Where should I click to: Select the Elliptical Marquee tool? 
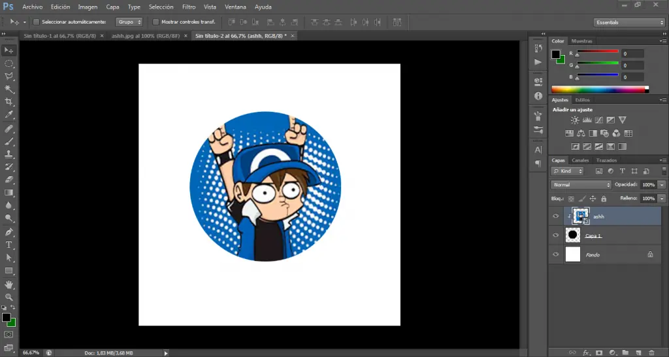(x=9, y=63)
